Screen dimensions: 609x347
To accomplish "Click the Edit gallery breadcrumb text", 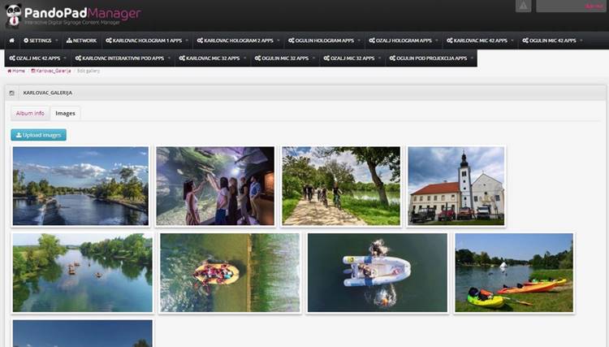I will click(89, 71).
